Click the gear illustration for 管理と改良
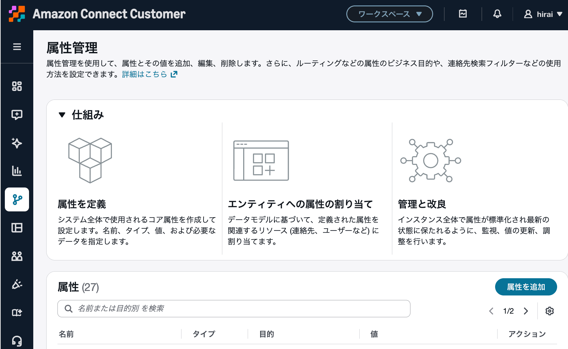 [x=431, y=160]
